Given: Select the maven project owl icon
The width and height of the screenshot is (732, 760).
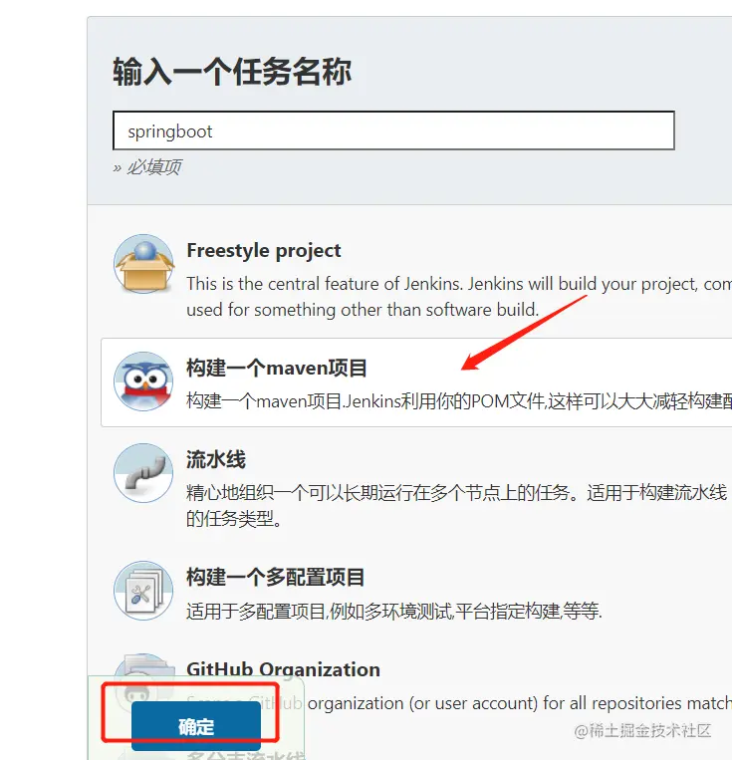Looking at the screenshot, I should pos(143,381).
